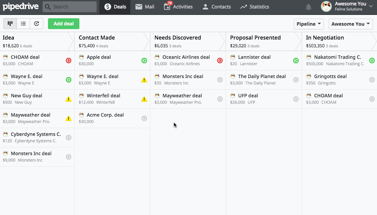Open the Deals tab
The height and width of the screenshot is (215, 377).
(115, 7)
